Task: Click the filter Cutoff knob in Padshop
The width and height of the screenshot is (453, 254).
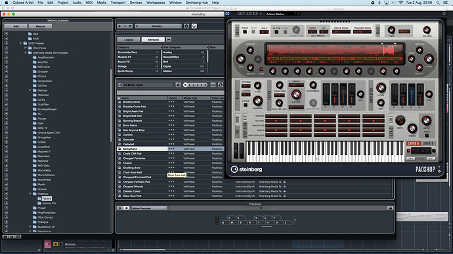Action: click(x=296, y=94)
